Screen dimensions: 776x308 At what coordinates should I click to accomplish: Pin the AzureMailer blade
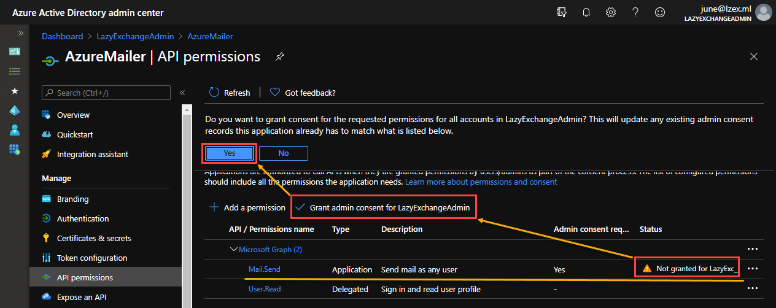(279, 57)
